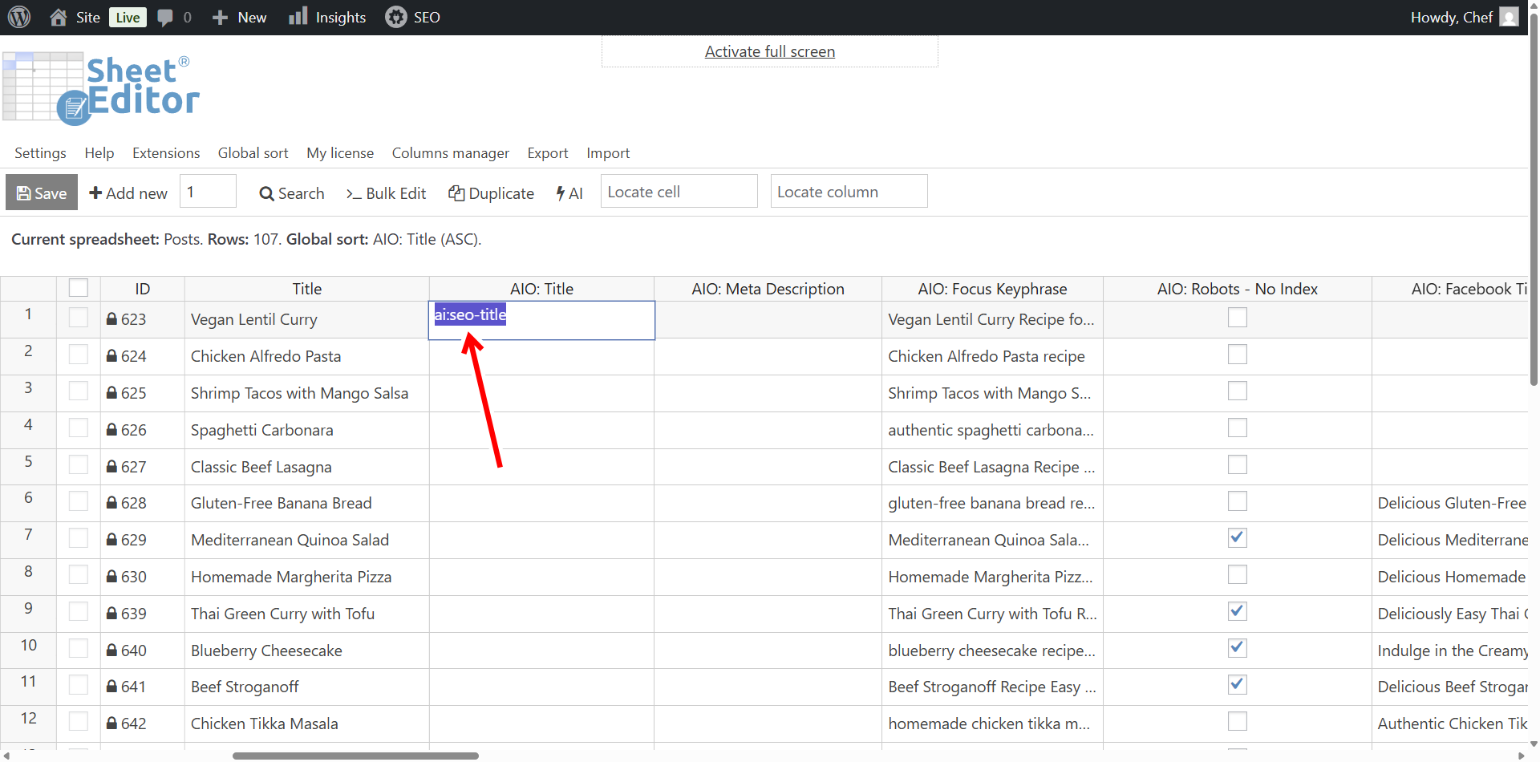1540x762 pixels.
Task: Open the SEO gear icon
Action: pyautogui.click(x=395, y=17)
